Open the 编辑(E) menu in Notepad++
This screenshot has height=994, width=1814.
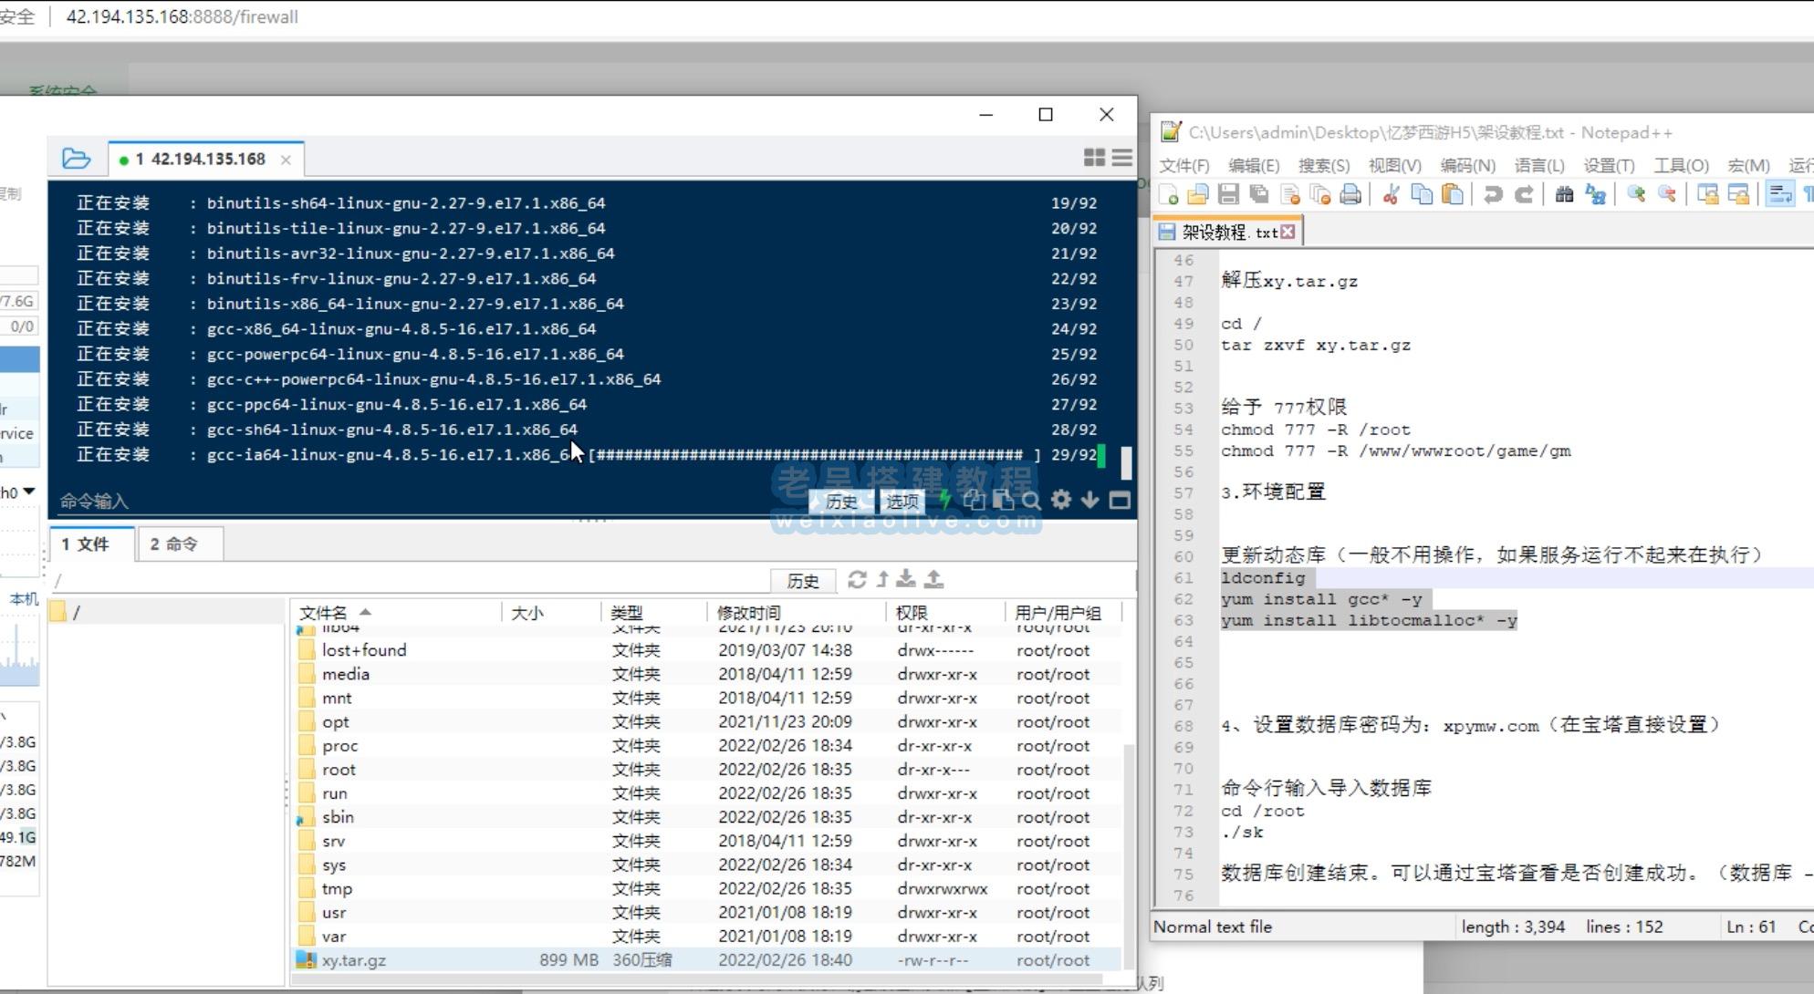[1254, 165]
